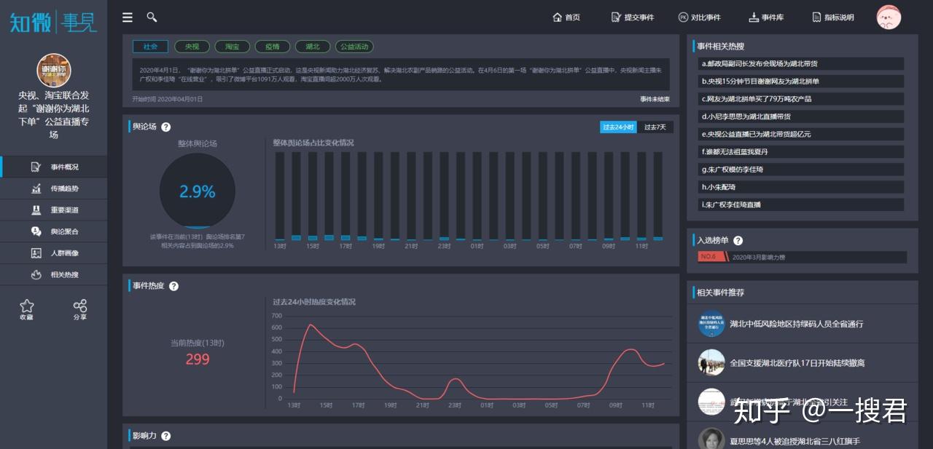The image size is (933, 449).
Task: Click help icon next to 事件热度
Action: [x=173, y=286]
